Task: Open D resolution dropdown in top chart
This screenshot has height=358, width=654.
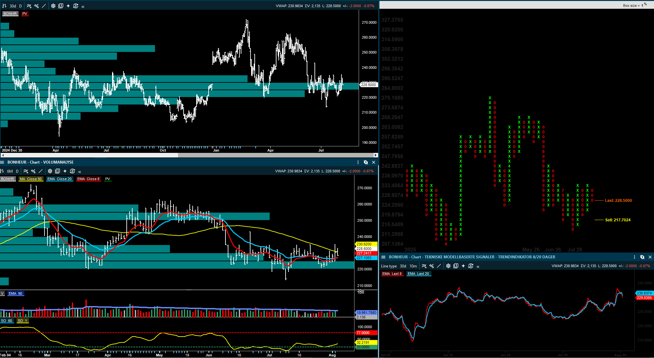Action: click(20, 6)
